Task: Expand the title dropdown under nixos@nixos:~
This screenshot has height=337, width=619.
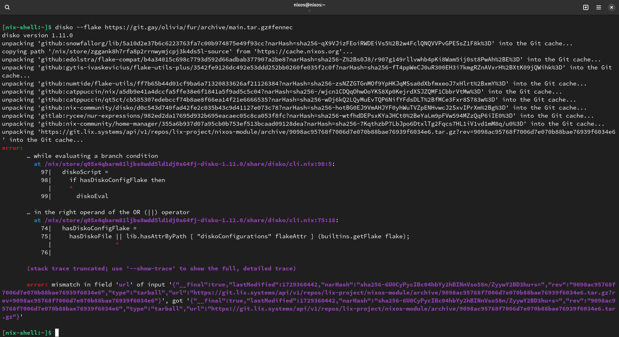Action: click(309, 11)
